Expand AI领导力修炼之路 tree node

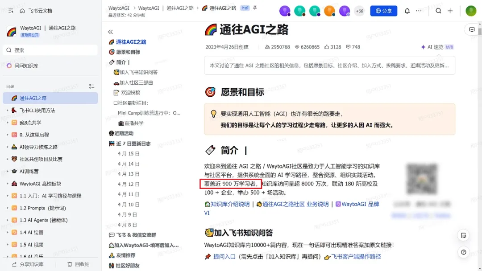[x=8, y=147]
